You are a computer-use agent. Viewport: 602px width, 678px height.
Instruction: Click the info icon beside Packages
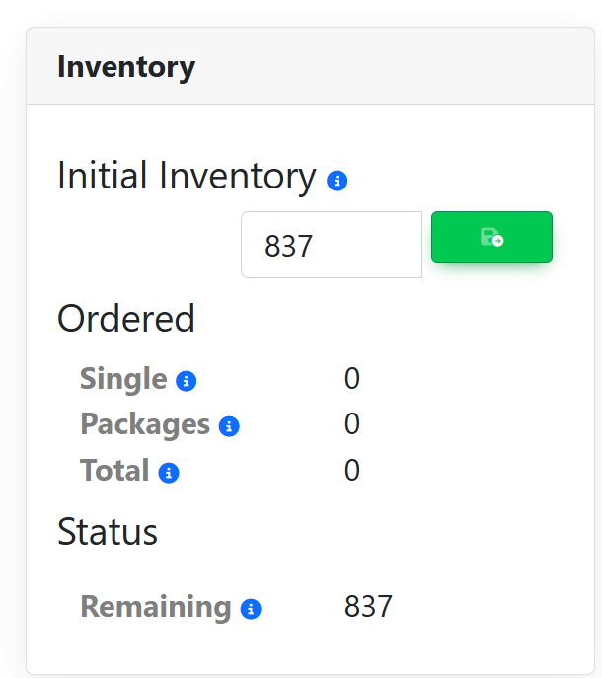point(229,426)
